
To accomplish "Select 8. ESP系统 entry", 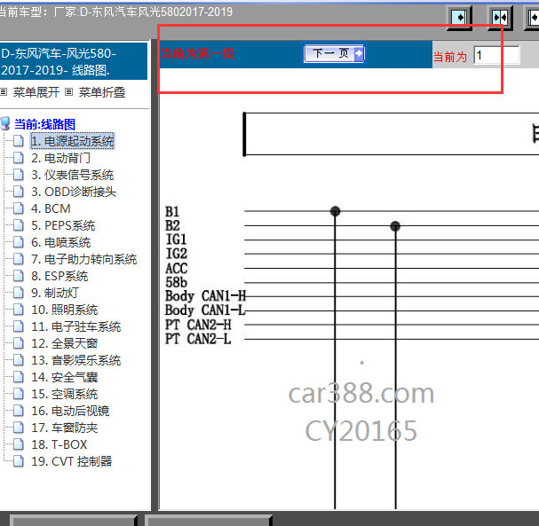I will pos(59,276).
